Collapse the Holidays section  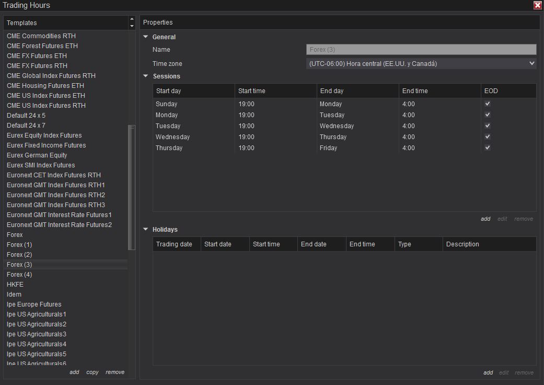146,230
